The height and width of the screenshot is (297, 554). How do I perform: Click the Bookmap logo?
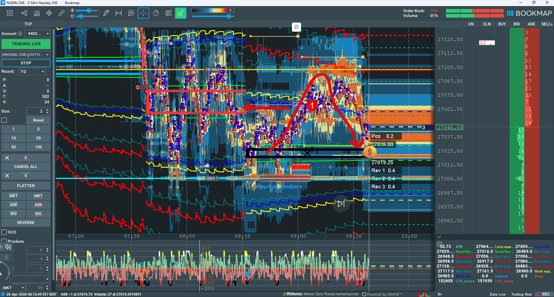tap(529, 13)
